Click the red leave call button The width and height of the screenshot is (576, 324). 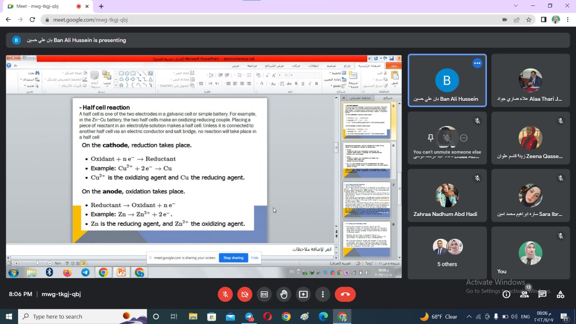coord(345,294)
